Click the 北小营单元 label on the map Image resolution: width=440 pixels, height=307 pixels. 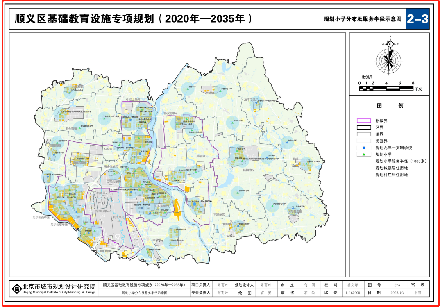coord(170,114)
